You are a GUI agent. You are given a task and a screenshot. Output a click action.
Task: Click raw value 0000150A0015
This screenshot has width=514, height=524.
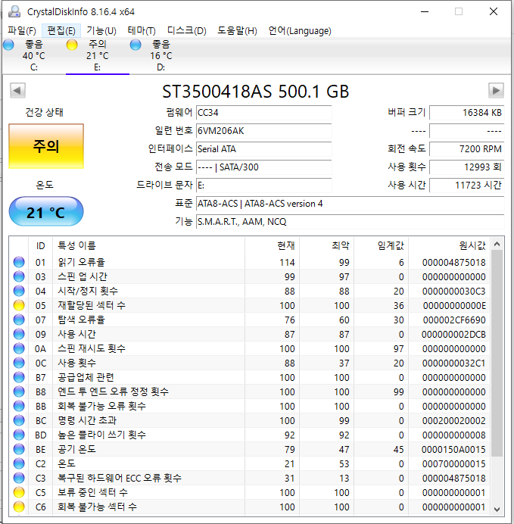pyautogui.click(x=453, y=449)
